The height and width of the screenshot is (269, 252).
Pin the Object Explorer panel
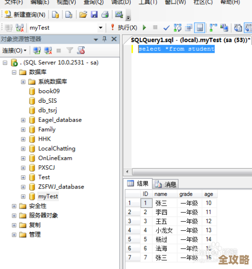pyautogui.click(x=104, y=39)
